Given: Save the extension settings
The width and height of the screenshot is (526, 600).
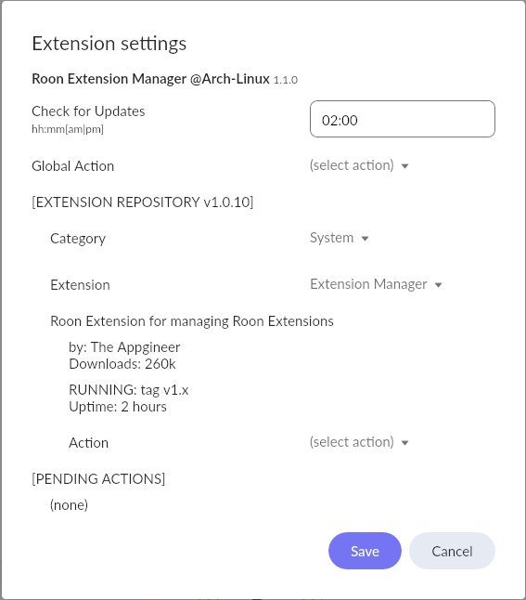Looking at the screenshot, I should 365,551.
